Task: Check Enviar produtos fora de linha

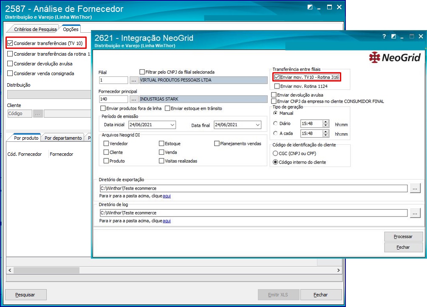Action: point(103,108)
